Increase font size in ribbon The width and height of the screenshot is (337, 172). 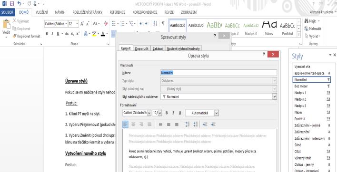(x=82, y=24)
